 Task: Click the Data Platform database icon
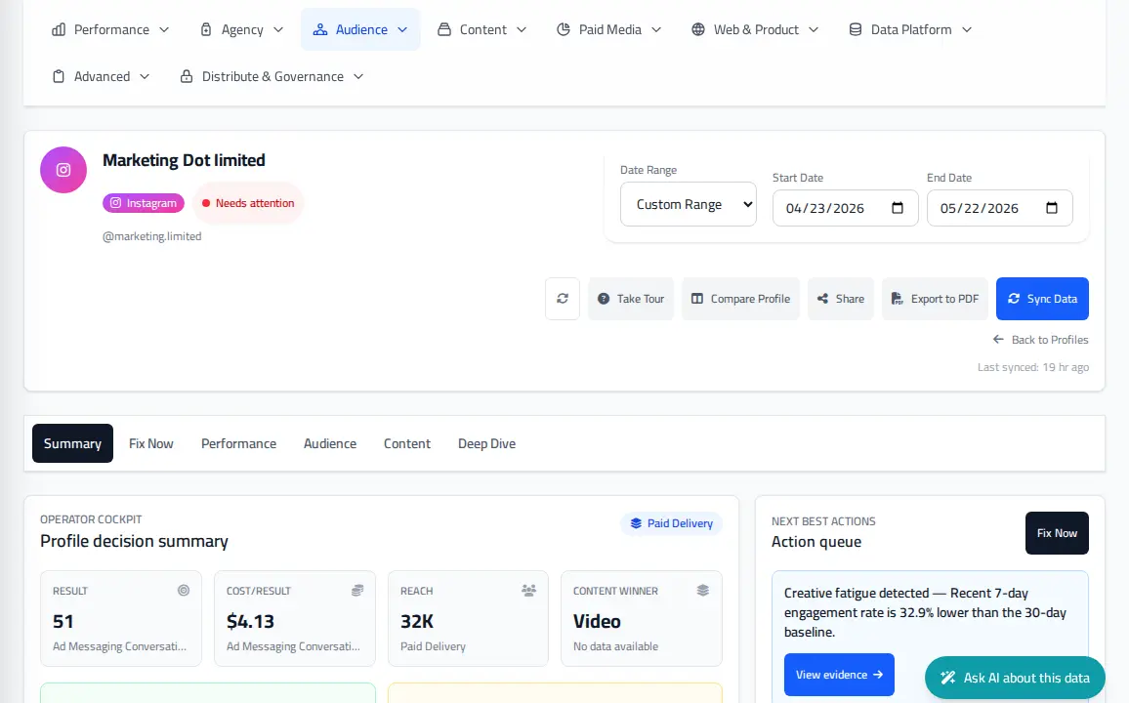click(x=856, y=29)
